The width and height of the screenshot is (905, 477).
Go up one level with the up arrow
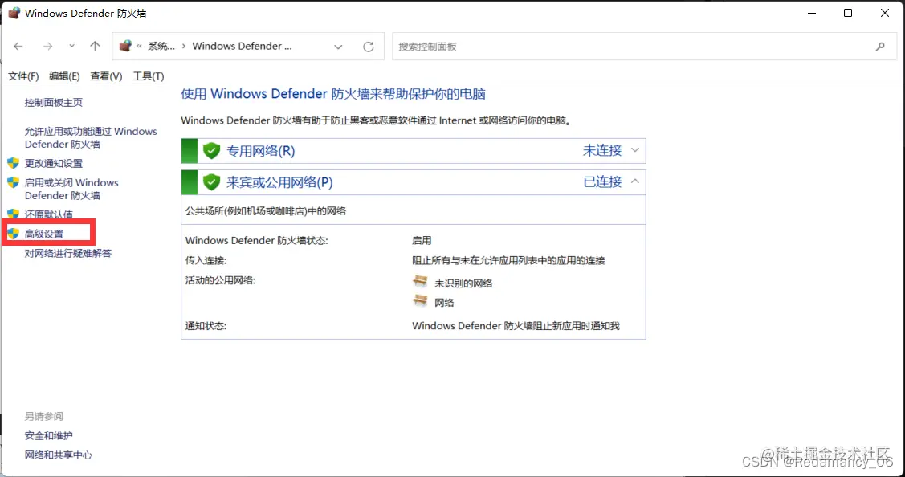(x=96, y=47)
